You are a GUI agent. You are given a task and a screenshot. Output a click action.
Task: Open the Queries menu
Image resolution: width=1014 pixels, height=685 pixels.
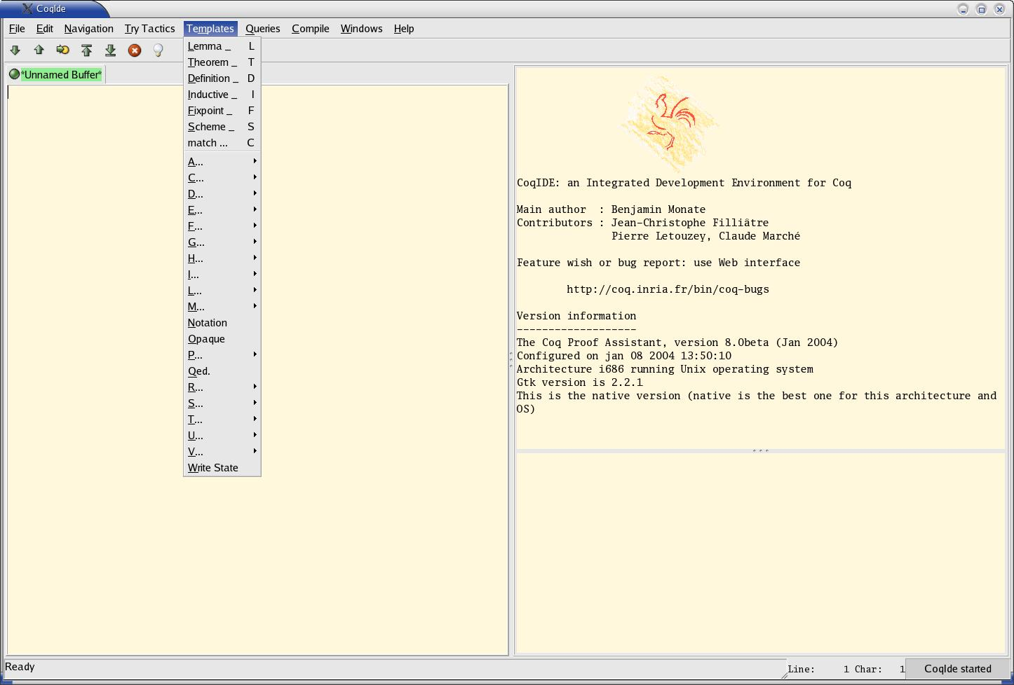[262, 29]
